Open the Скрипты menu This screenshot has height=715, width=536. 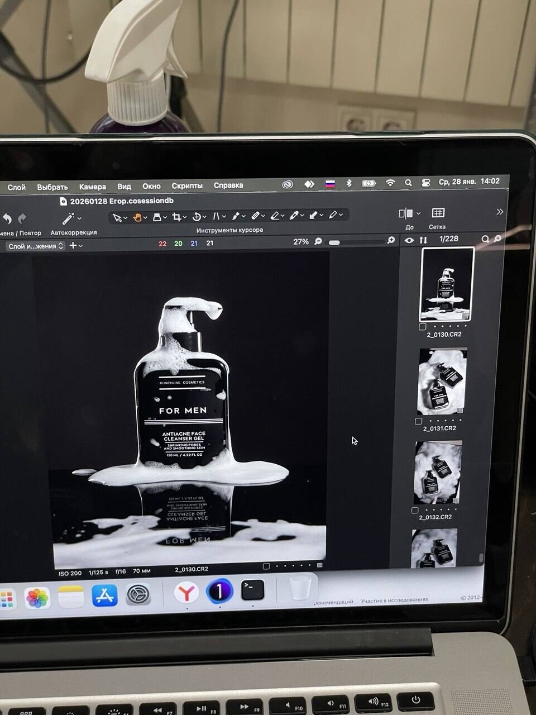click(187, 185)
